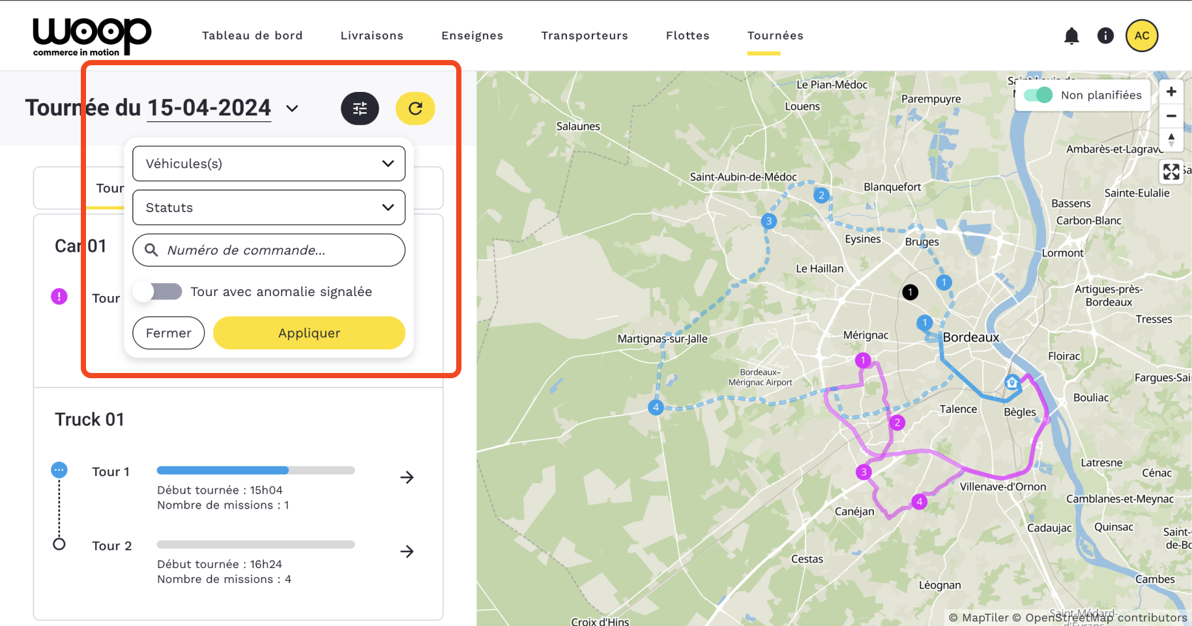This screenshot has height=626, width=1192.
Task: Open the tour date selector chevron
Action: click(293, 109)
